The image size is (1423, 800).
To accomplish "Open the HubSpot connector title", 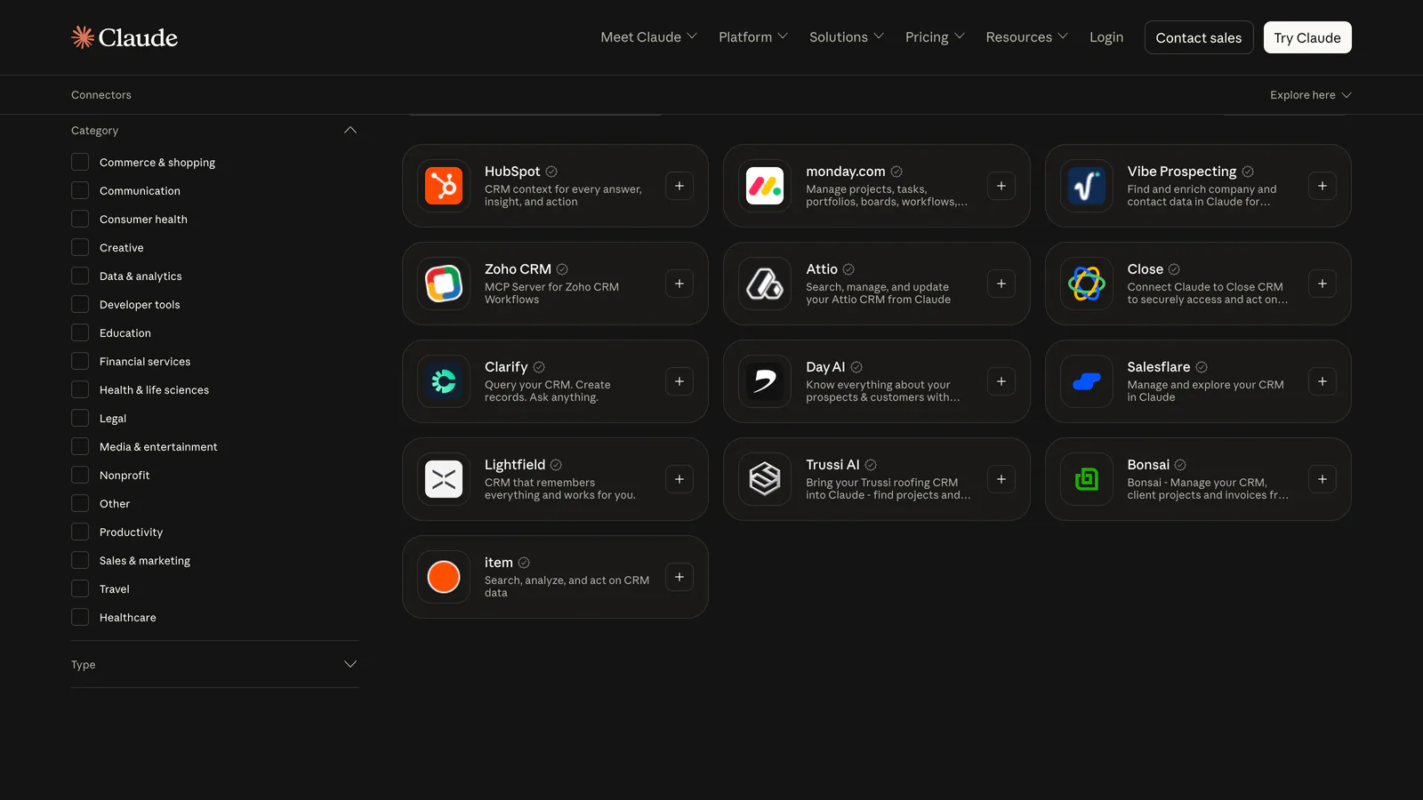I will (512, 172).
